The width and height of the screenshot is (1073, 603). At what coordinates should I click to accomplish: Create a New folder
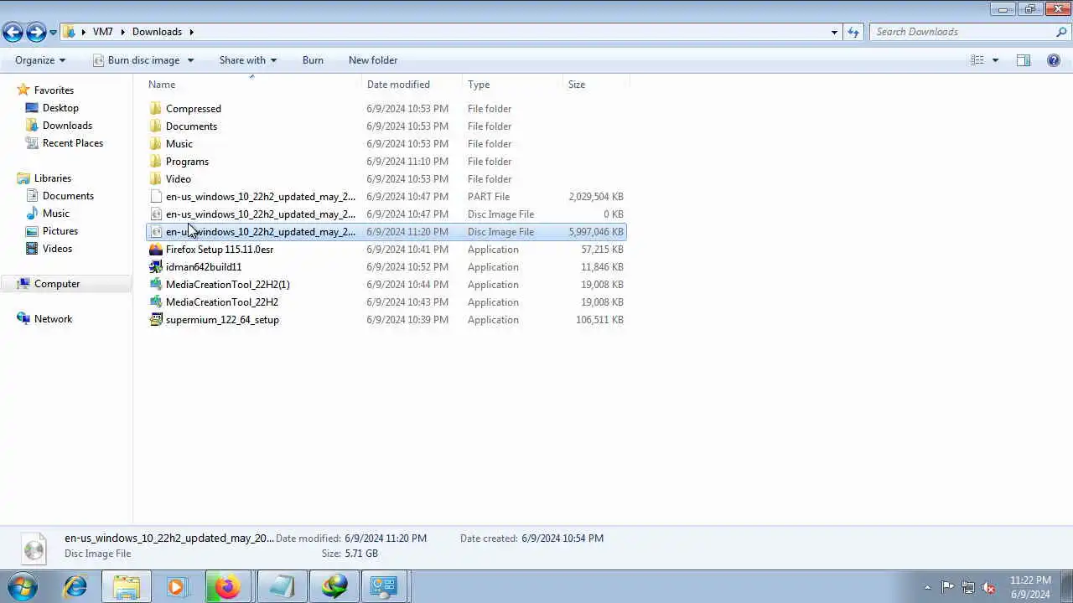[x=373, y=60]
